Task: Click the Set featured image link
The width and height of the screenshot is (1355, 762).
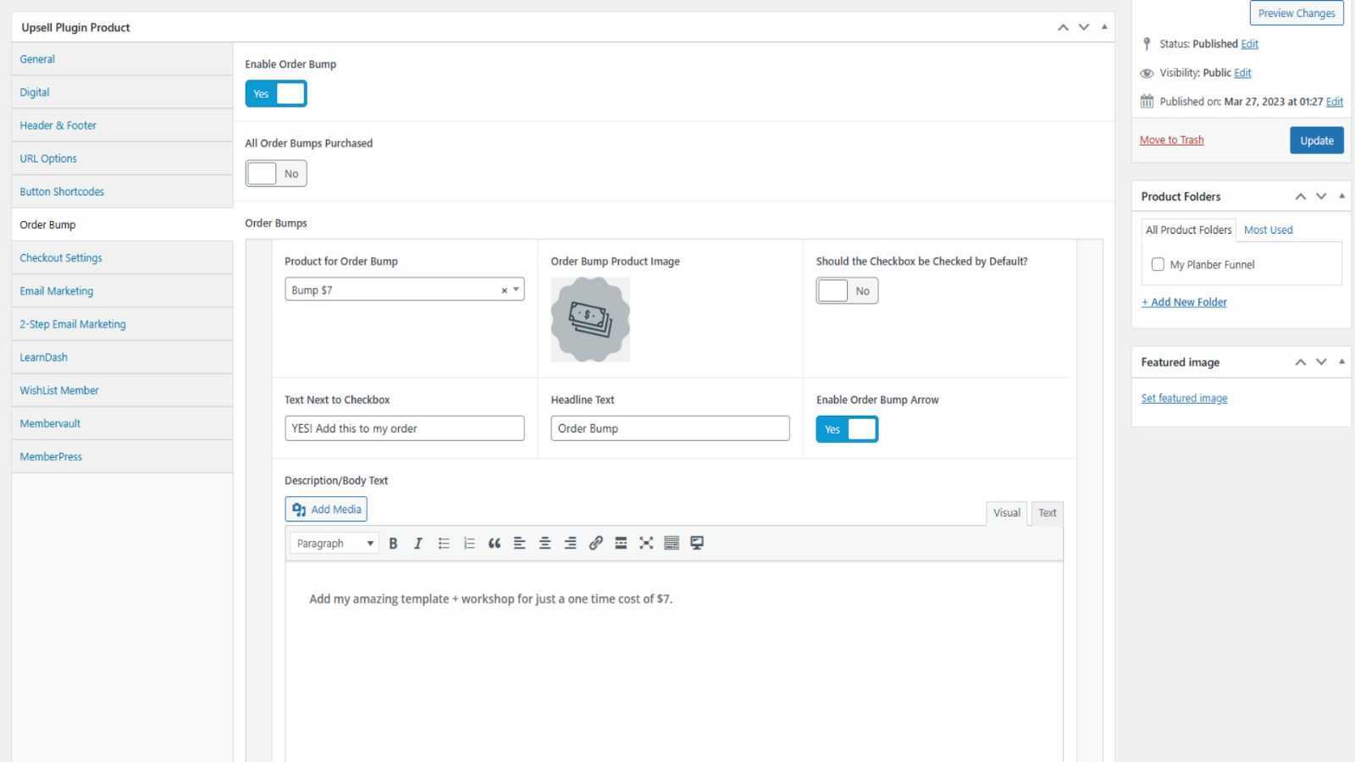Action: pyautogui.click(x=1183, y=399)
